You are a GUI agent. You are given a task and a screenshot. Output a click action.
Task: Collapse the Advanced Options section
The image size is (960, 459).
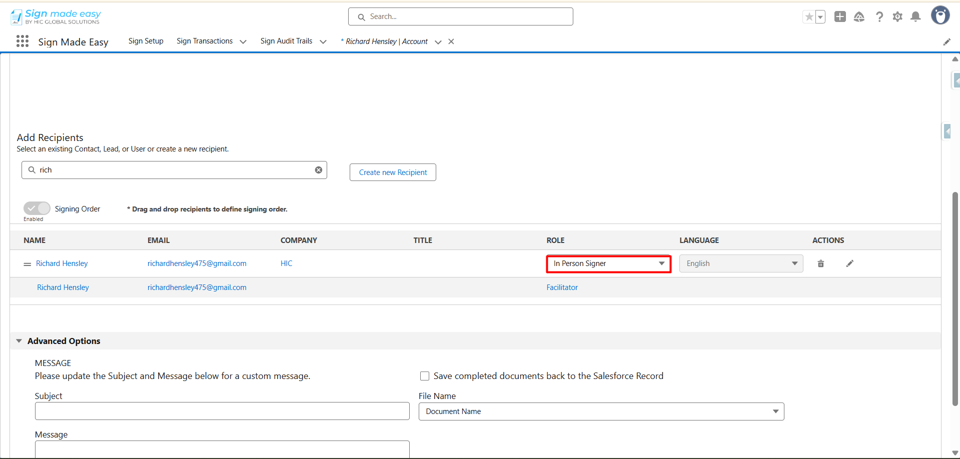[19, 341]
